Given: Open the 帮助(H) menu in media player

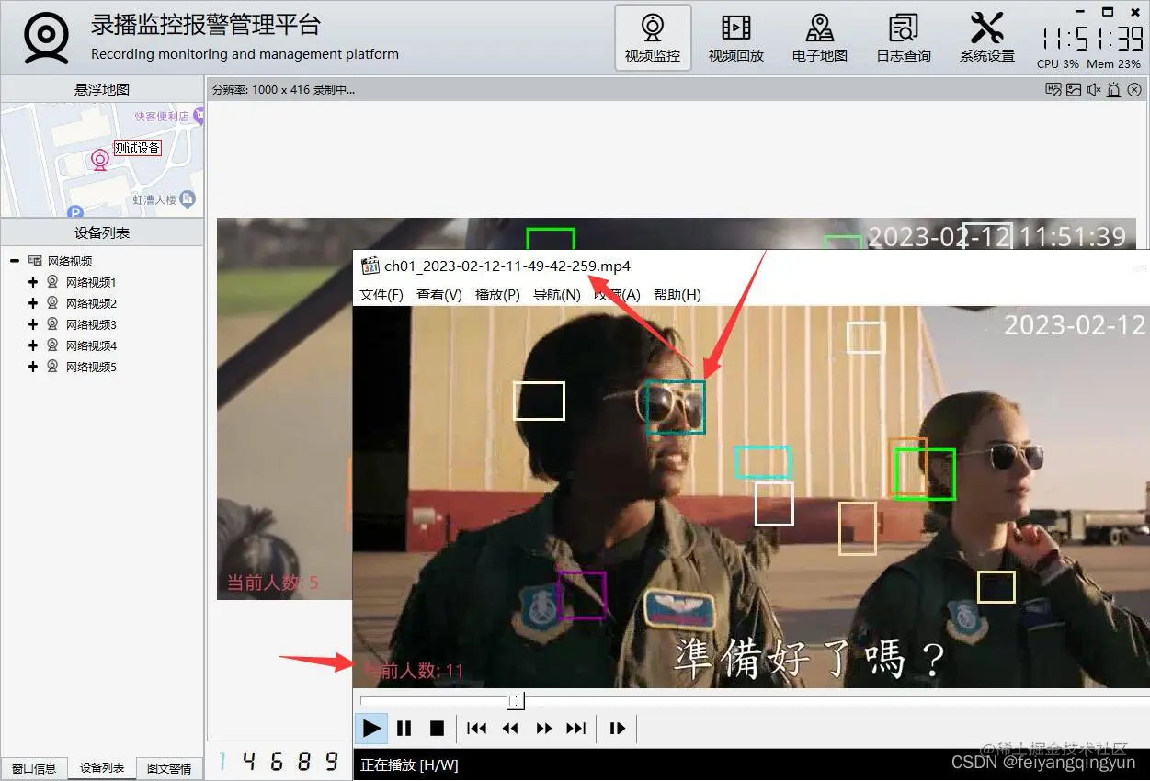Looking at the screenshot, I should 677,294.
